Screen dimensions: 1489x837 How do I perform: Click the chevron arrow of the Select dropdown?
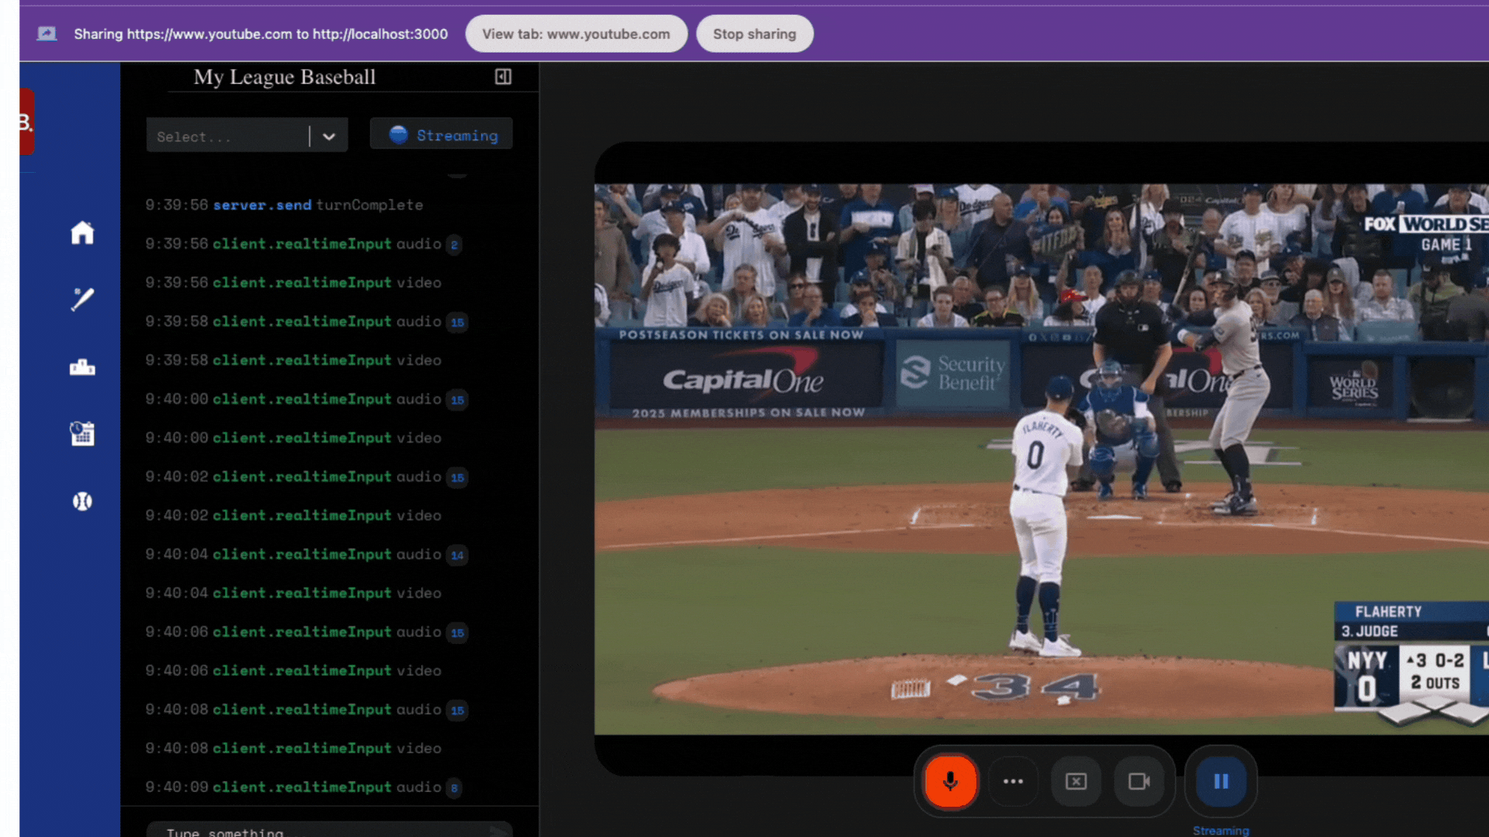click(329, 136)
